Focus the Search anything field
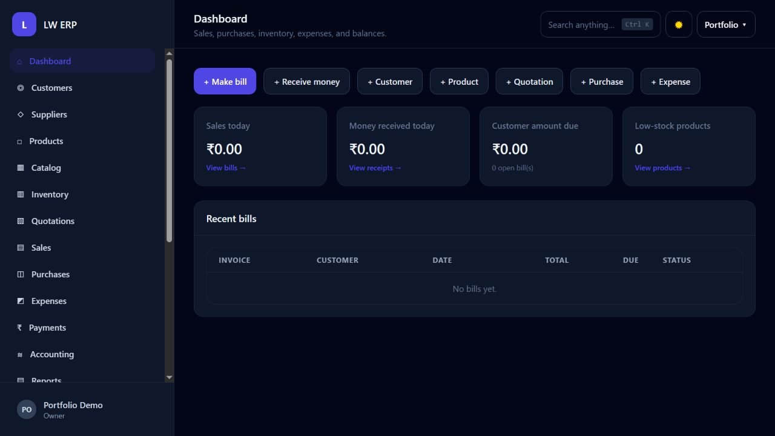 (601, 24)
